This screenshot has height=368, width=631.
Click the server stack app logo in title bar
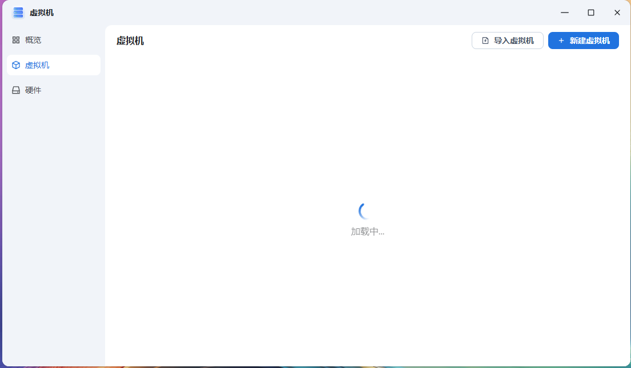(x=18, y=12)
